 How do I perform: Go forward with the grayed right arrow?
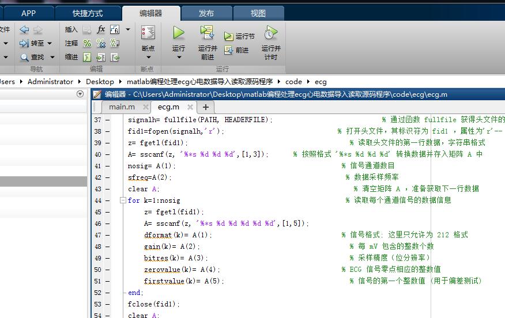coord(37,29)
